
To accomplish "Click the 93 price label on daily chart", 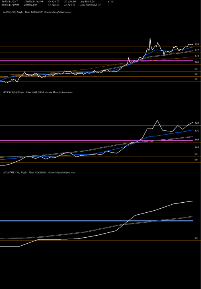I will [196, 74].
